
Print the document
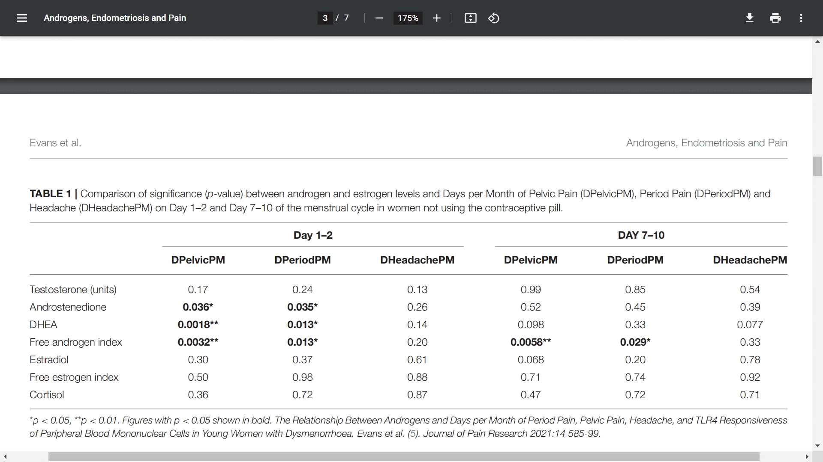point(775,18)
